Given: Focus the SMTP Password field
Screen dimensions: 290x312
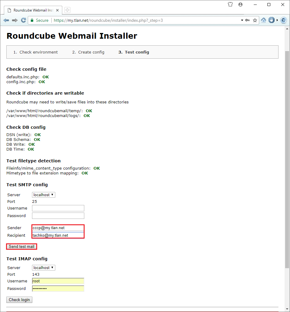Looking at the screenshot, I should [58, 216].
